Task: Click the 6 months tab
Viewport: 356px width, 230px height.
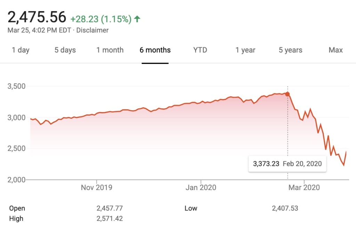Action: [155, 50]
